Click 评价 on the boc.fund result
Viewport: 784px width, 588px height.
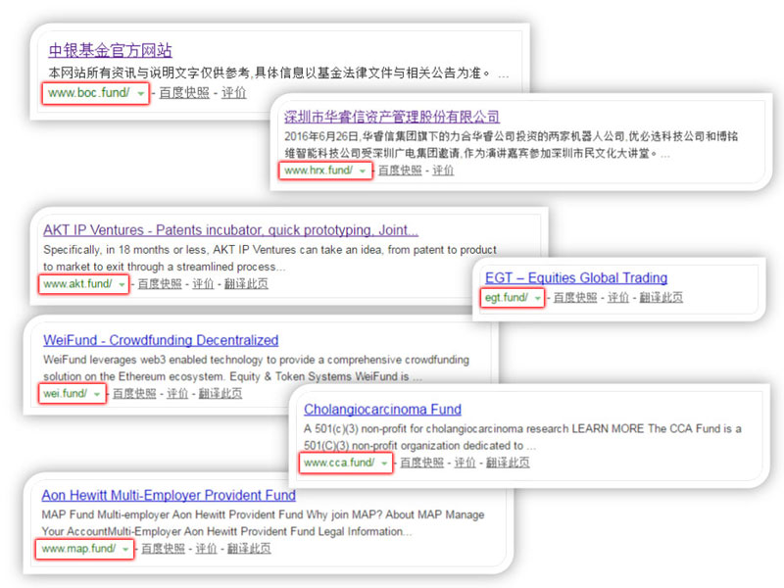click(x=233, y=92)
